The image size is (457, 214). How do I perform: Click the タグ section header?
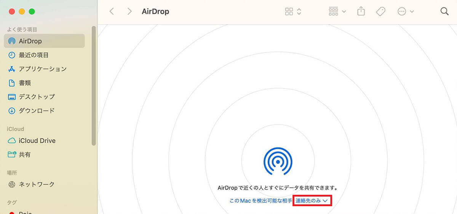coord(12,202)
